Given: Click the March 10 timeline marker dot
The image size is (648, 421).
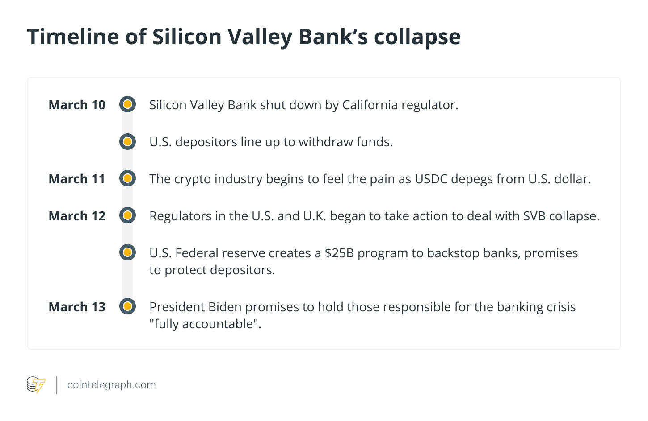Looking at the screenshot, I should [127, 104].
